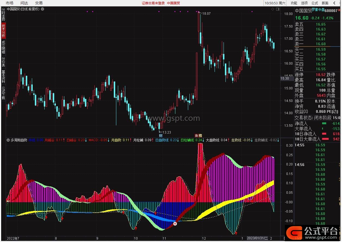Click the 净流入 row

point(318,123)
